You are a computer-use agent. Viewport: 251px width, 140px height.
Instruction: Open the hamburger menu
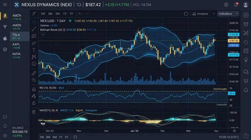click(x=5, y=5)
